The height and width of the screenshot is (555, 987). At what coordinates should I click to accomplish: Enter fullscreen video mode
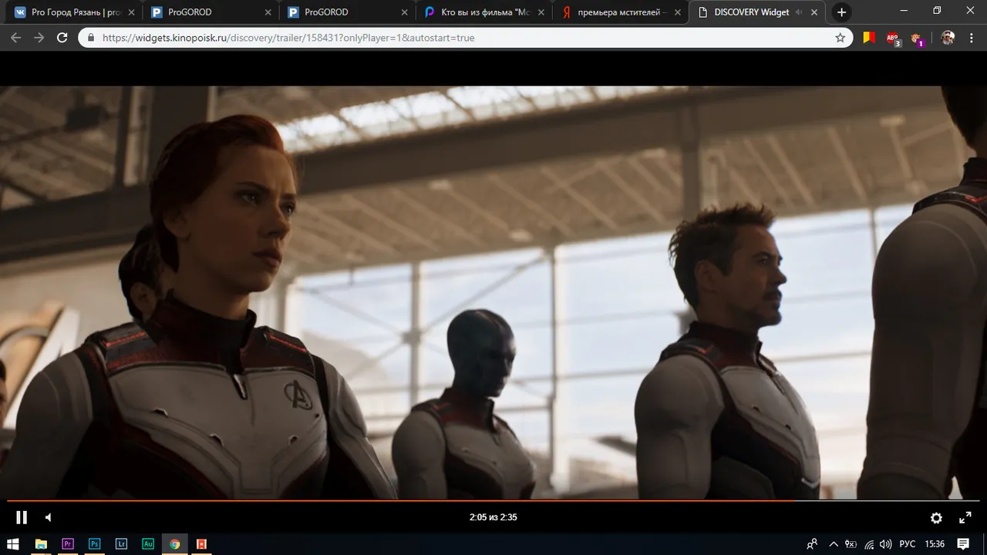[x=965, y=518]
